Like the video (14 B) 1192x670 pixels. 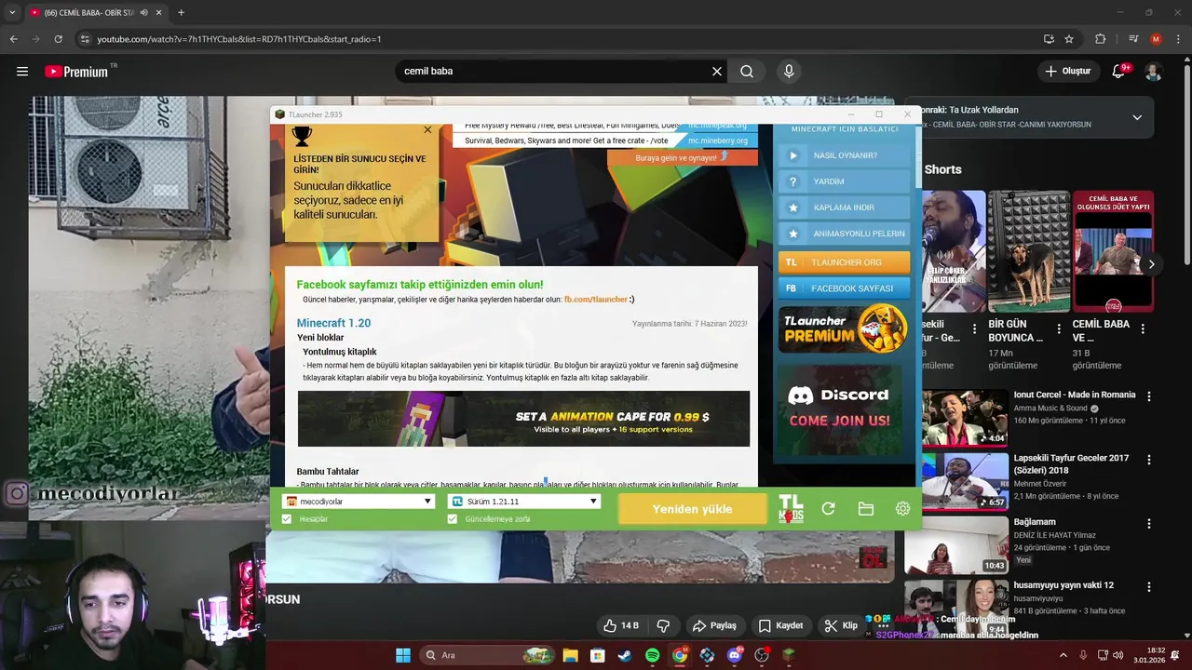coord(620,625)
